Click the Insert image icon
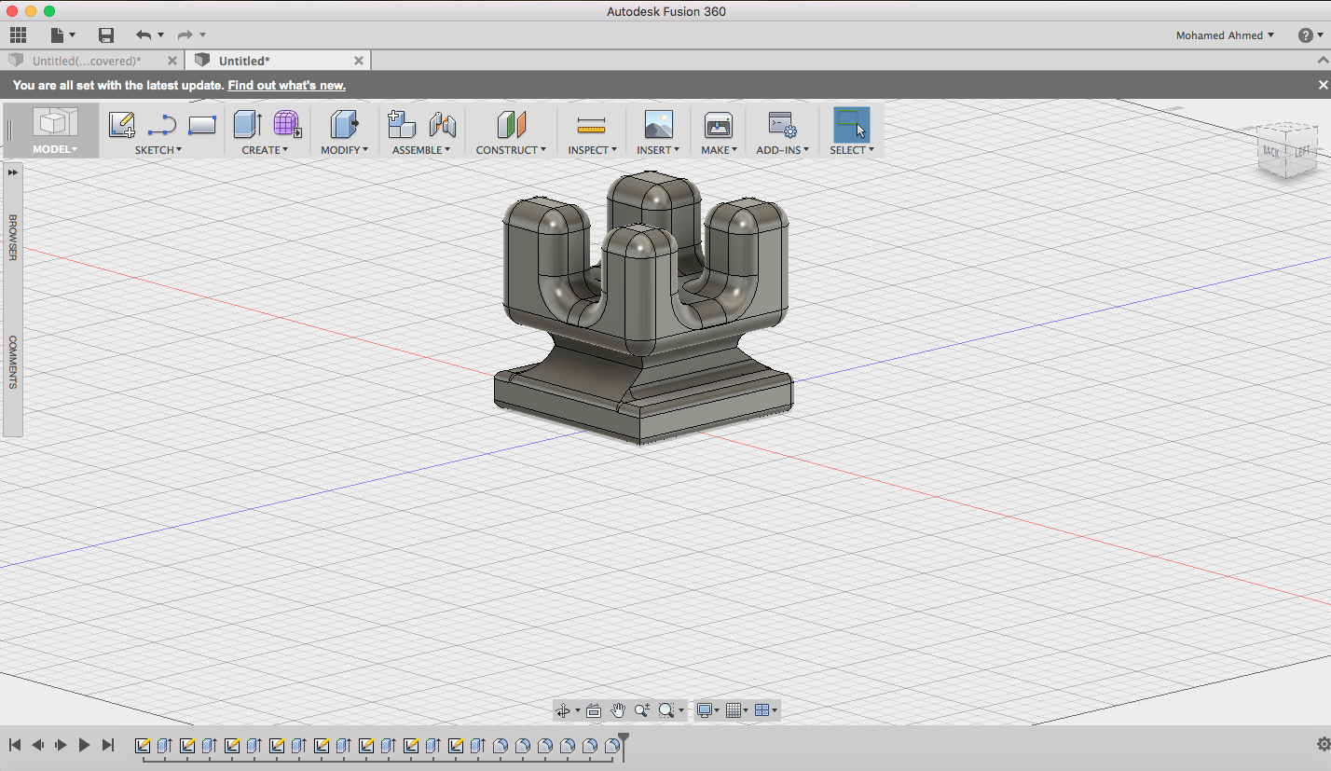1331x771 pixels. click(658, 125)
